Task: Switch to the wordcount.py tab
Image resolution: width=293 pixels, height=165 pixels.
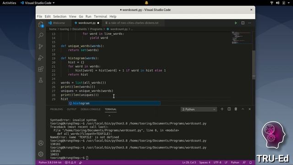Action: coord(87,23)
